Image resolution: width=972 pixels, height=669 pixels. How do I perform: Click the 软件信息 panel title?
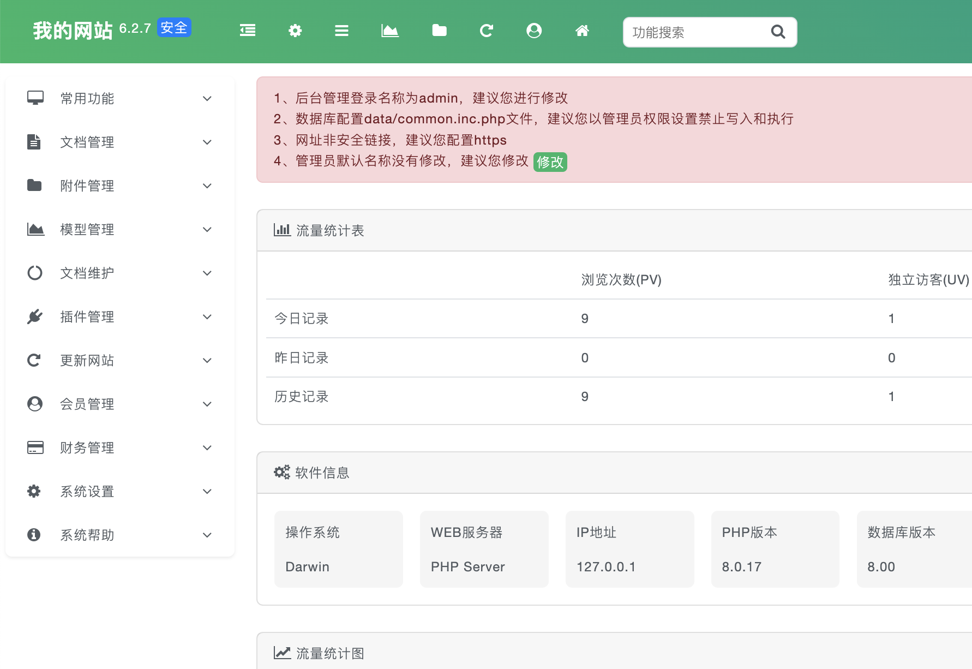point(322,473)
